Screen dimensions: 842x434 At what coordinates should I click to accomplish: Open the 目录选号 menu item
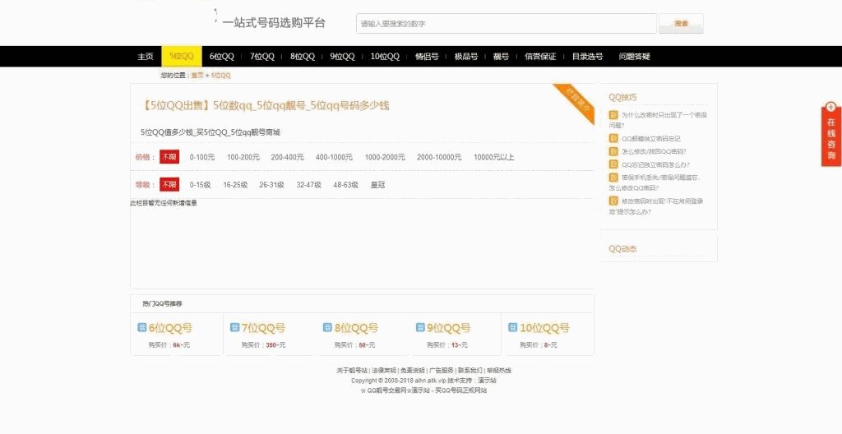tap(587, 57)
